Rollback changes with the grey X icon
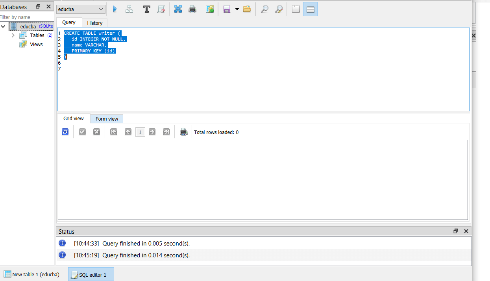 (96, 132)
